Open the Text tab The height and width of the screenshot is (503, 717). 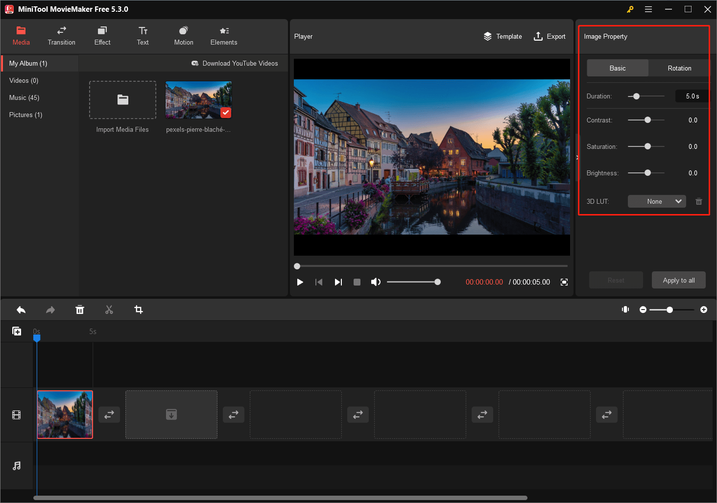(x=143, y=36)
